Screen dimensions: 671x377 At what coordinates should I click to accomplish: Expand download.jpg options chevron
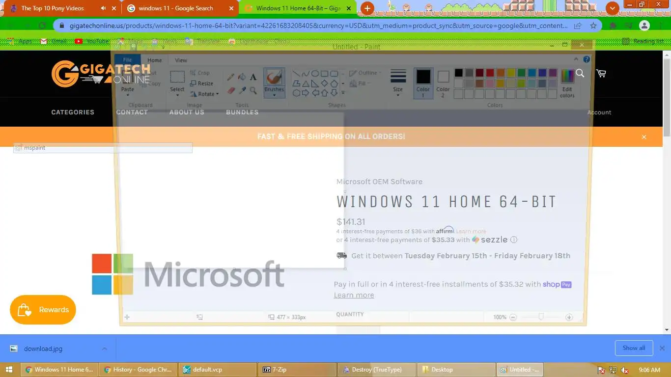104,349
